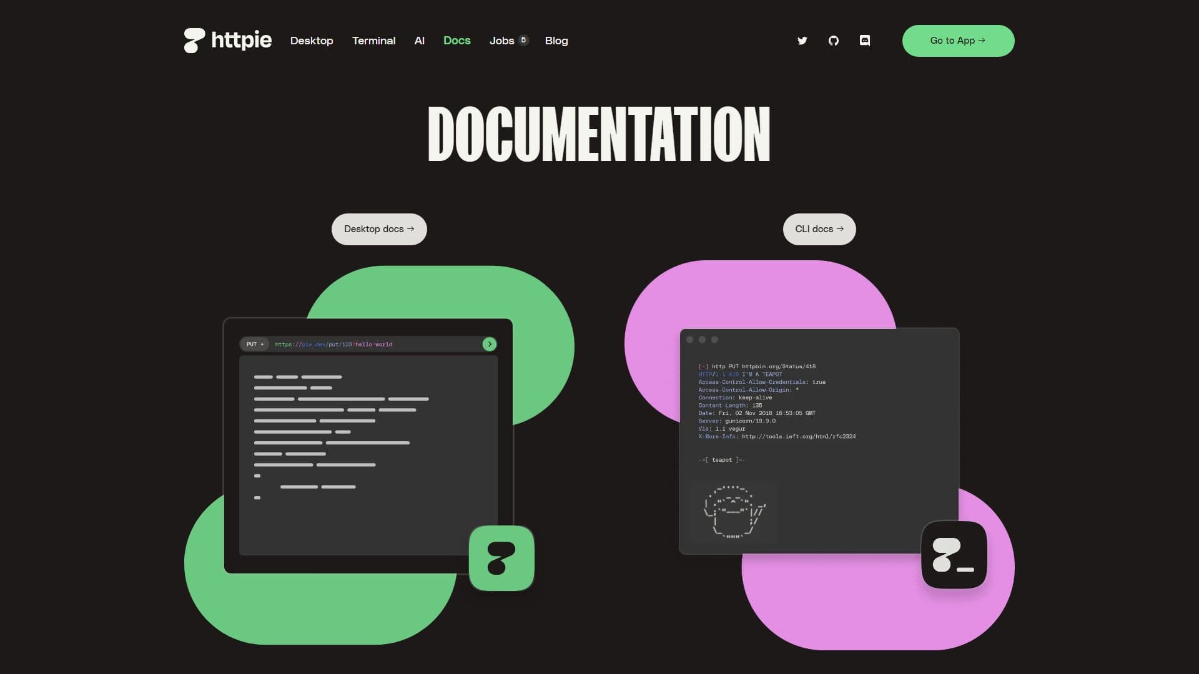
Task: Open the Desktop nav item
Action: tap(312, 41)
